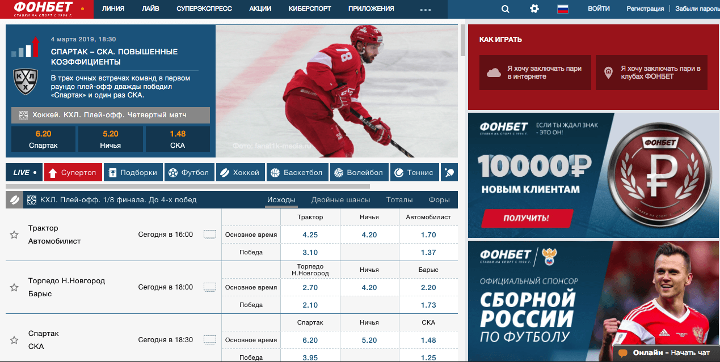Favorite the Спартак – СКА match star
This screenshot has height=362, width=720.
(14, 340)
